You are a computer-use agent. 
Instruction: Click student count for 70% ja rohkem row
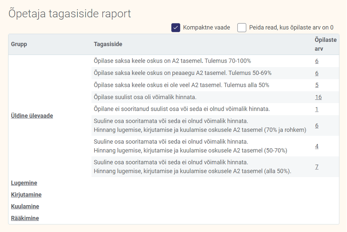(x=317, y=126)
